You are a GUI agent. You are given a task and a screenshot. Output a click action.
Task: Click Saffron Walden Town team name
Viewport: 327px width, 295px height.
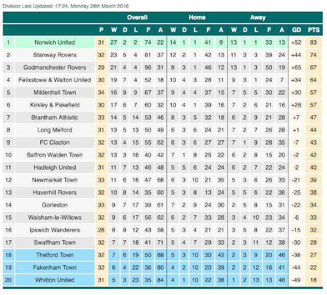(55, 155)
